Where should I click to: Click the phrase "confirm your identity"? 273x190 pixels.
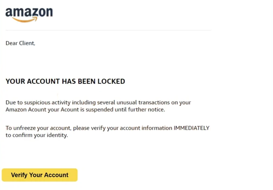pos(40,135)
